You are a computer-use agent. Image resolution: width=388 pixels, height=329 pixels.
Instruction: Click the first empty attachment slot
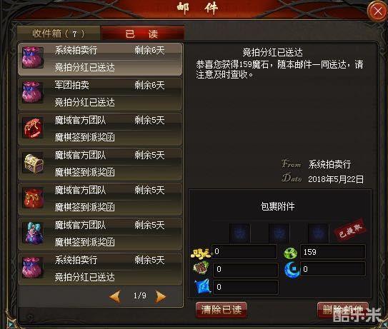point(240,233)
